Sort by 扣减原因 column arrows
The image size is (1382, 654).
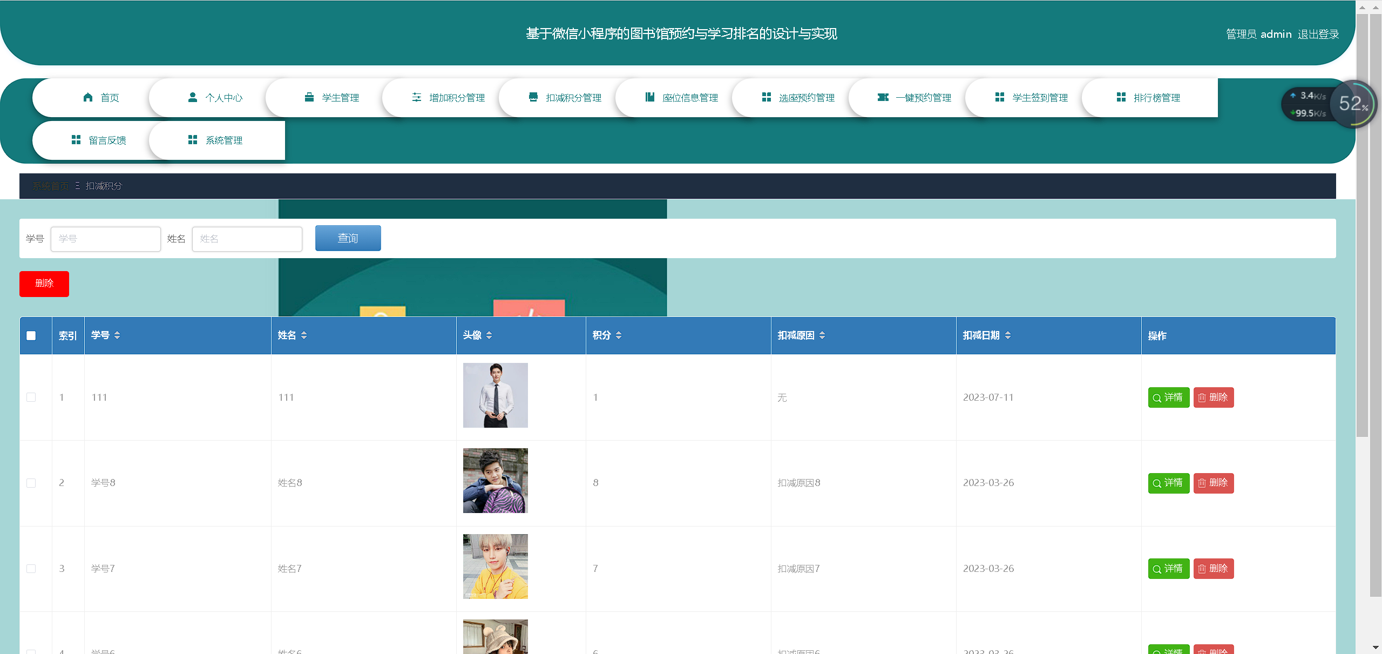pos(822,335)
